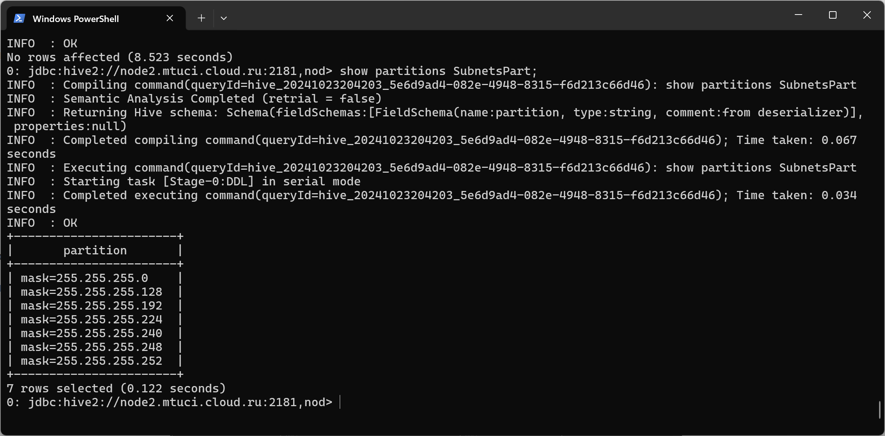This screenshot has height=436, width=885.
Task: Expand the new tab profile dropdown chevron
Action: 224,18
